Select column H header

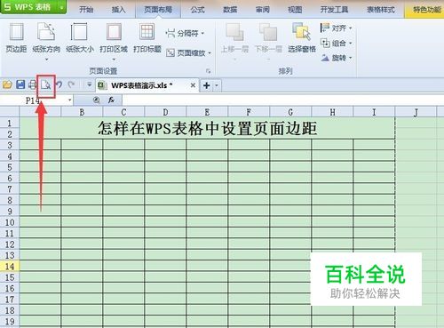point(332,112)
